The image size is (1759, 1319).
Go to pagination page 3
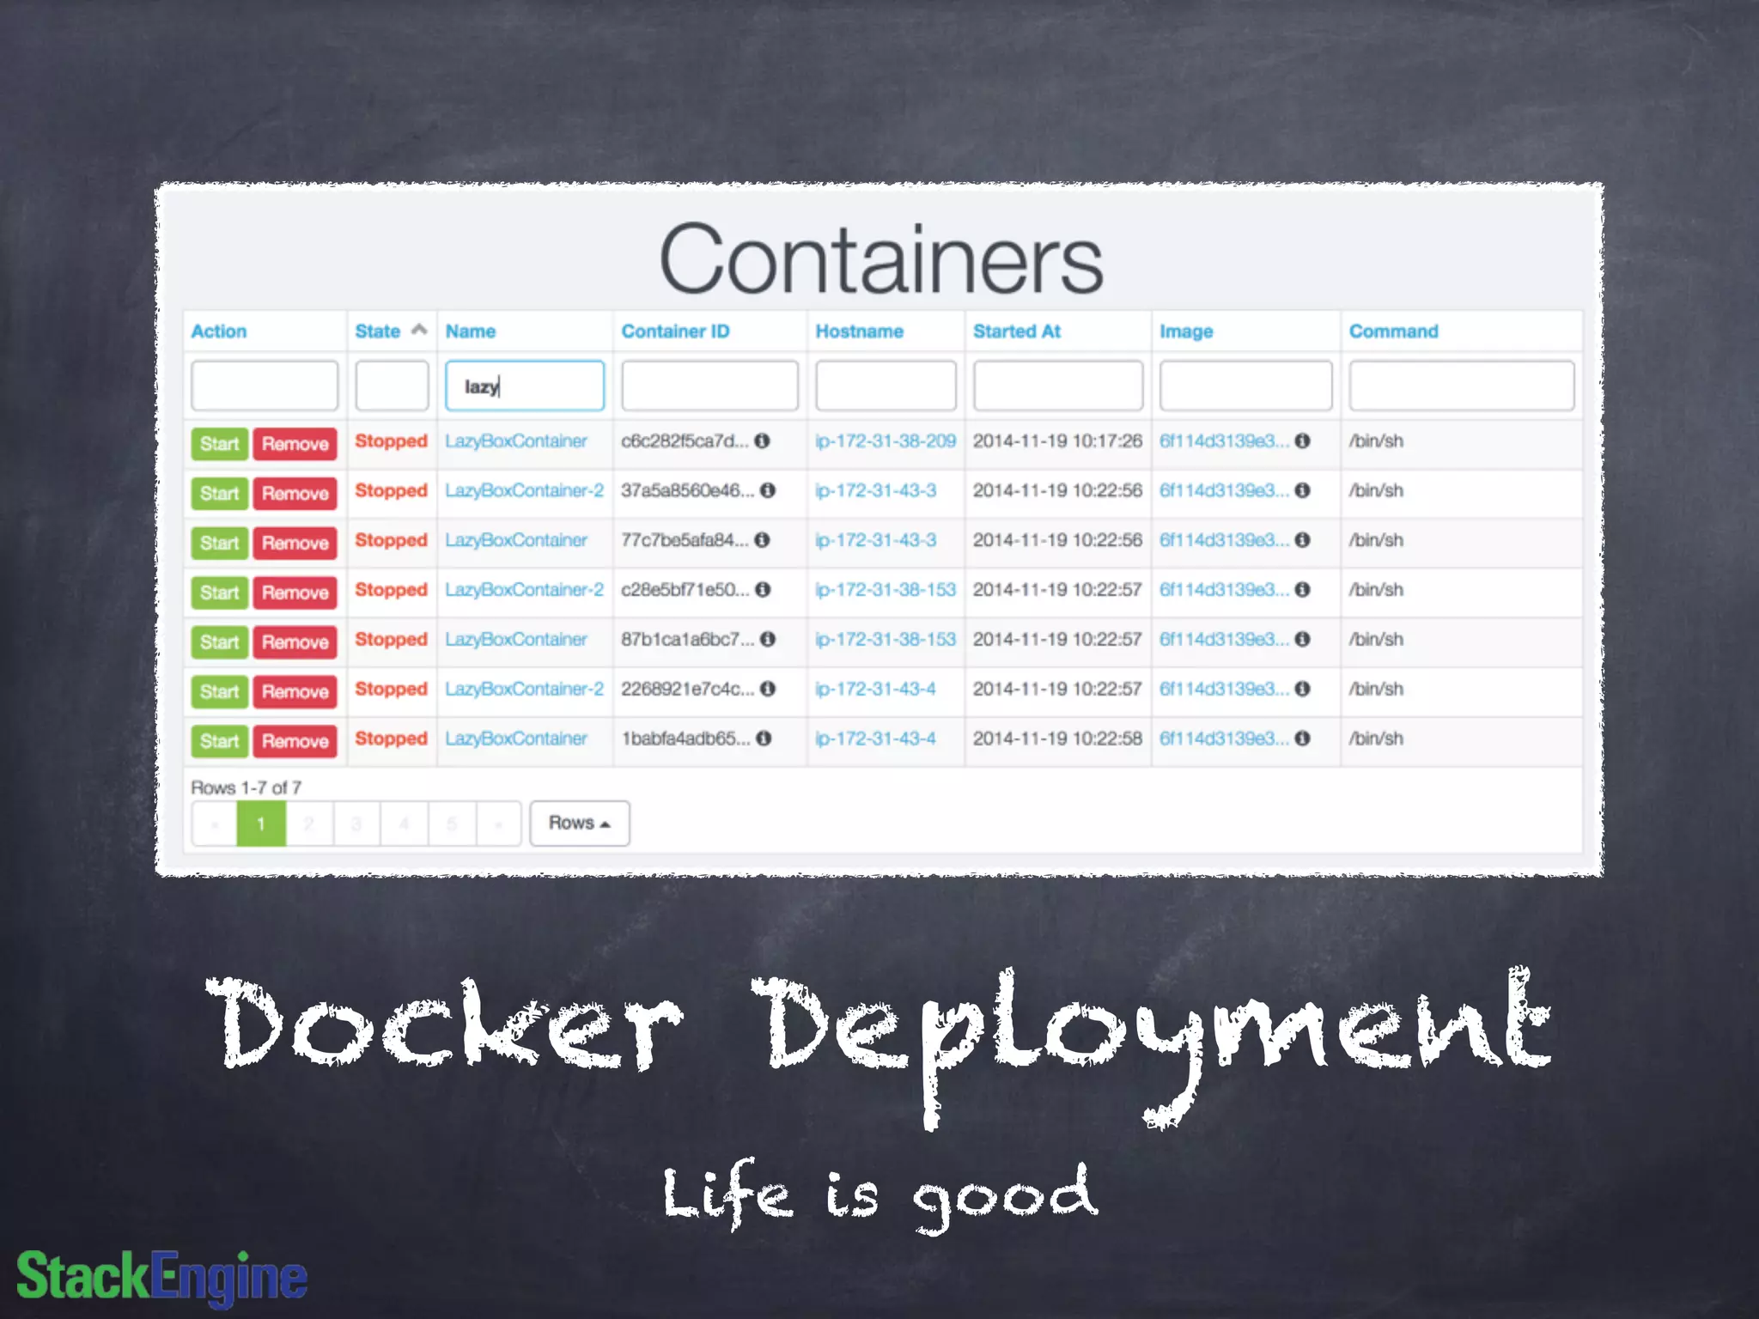pyautogui.click(x=356, y=824)
